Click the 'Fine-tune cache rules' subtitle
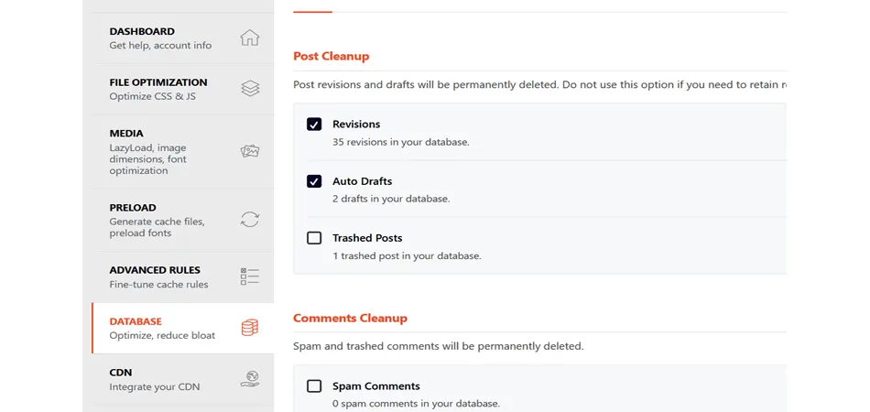 pos(158,285)
